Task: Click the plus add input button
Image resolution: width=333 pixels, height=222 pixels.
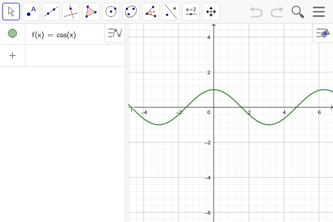Action: click(x=12, y=55)
